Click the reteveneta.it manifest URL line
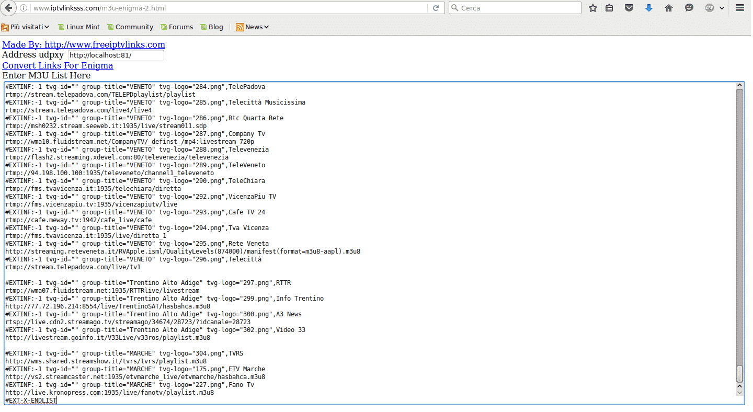The height and width of the screenshot is (412, 753). click(182, 251)
